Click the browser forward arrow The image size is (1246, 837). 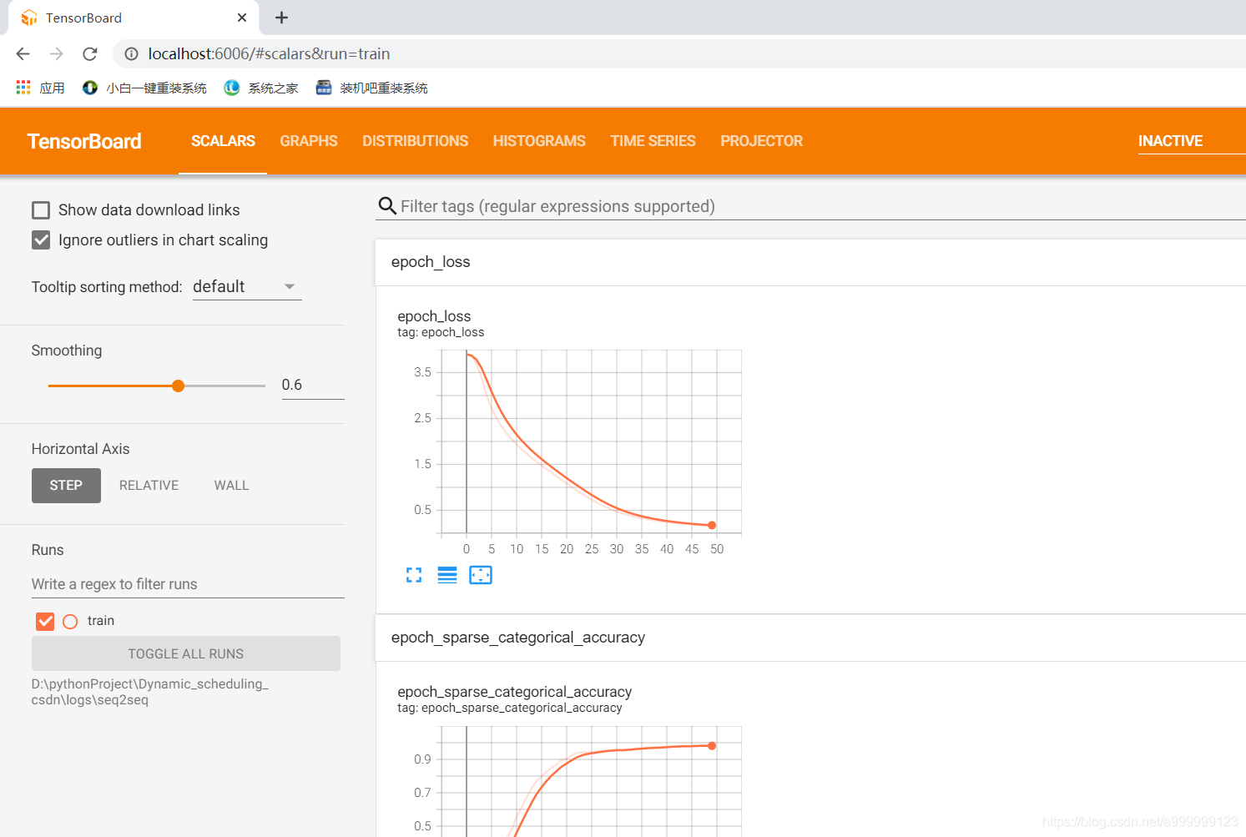pyautogui.click(x=56, y=54)
